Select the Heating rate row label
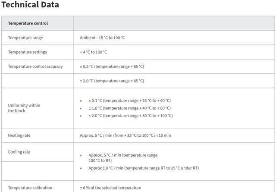 (19, 135)
